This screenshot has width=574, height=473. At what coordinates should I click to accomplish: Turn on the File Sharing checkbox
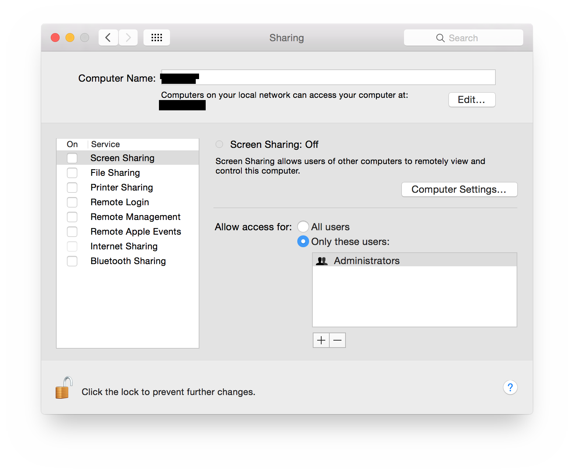(72, 173)
